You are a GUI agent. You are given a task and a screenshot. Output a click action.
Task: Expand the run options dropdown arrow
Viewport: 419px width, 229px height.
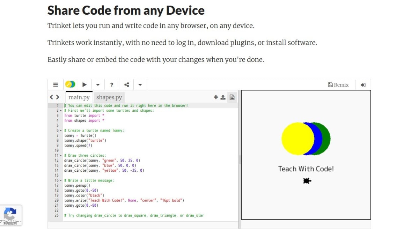(x=98, y=84)
